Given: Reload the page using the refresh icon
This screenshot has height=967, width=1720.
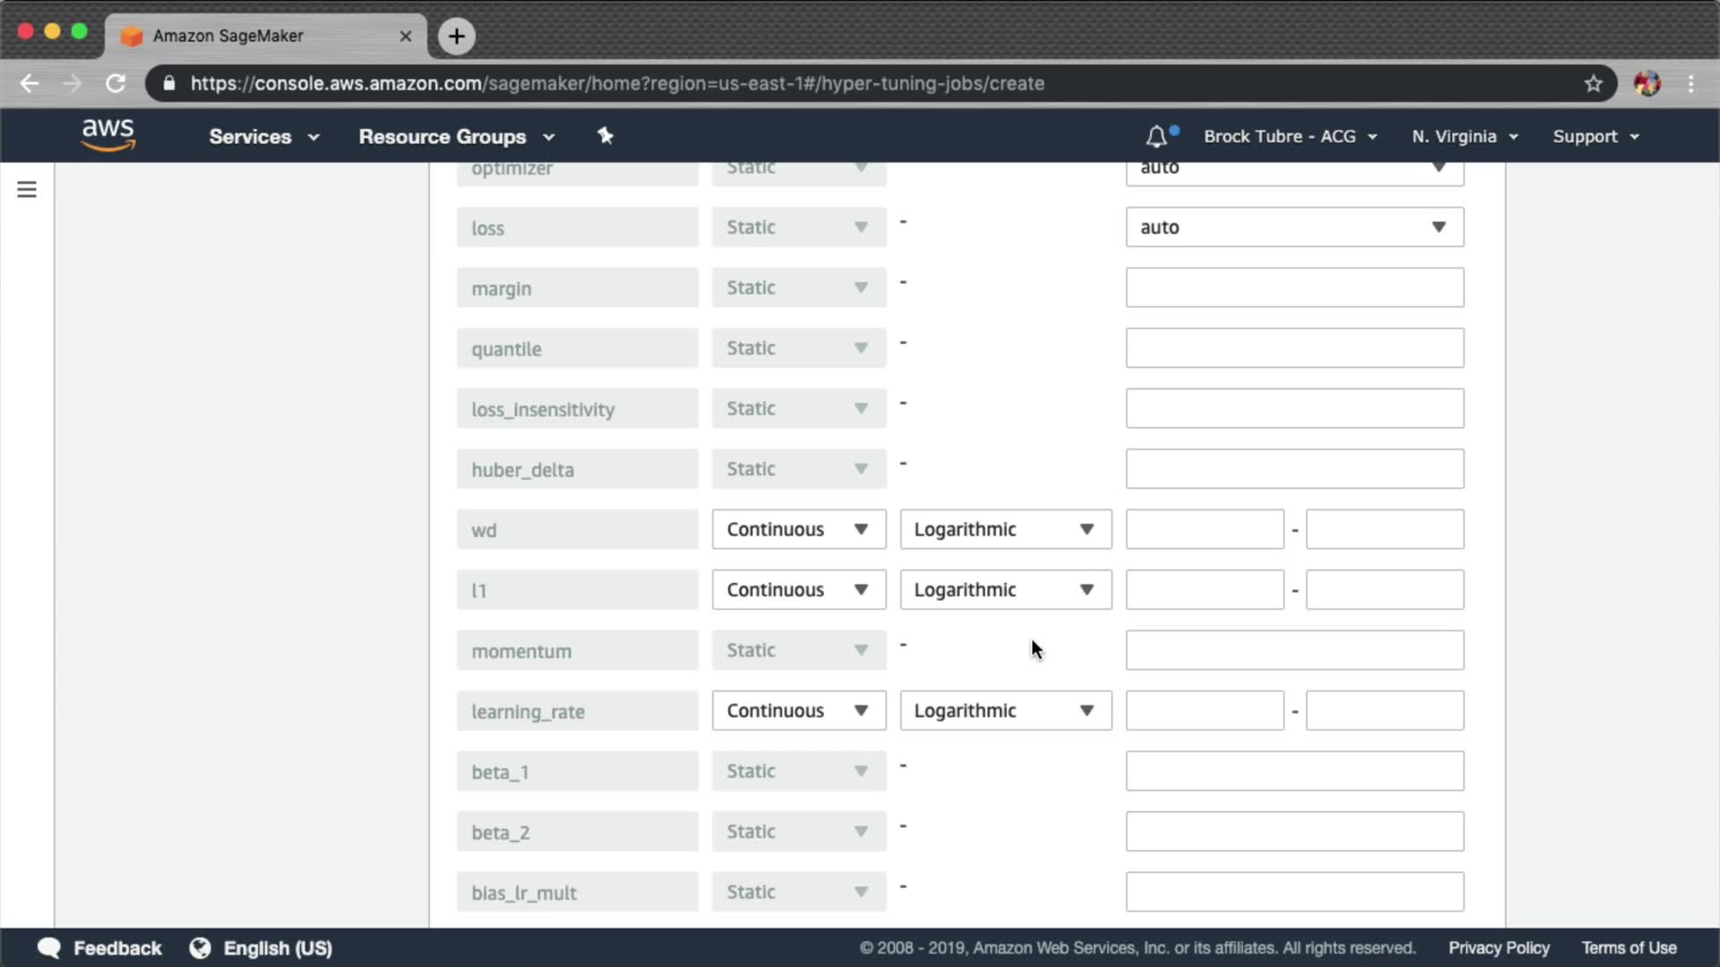Looking at the screenshot, I should point(116,83).
